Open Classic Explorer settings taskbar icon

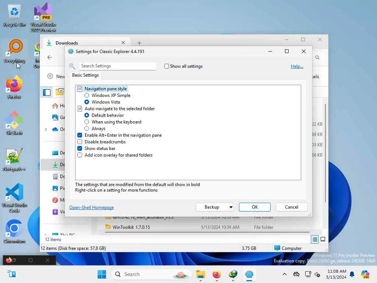[249, 274]
